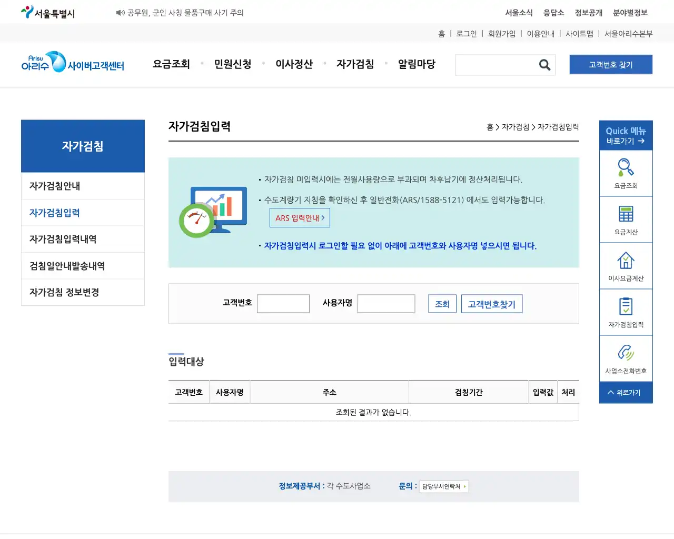Click the 고객번호 찾기 header button
The height and width of the screenshot is (539, 674).
[x=611, y=64]
